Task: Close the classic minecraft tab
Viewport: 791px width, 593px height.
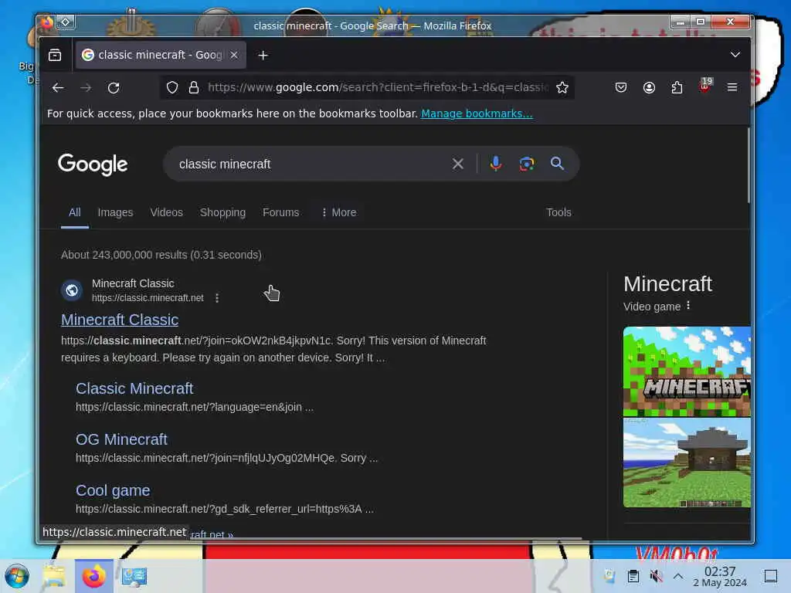Action: 234,55
